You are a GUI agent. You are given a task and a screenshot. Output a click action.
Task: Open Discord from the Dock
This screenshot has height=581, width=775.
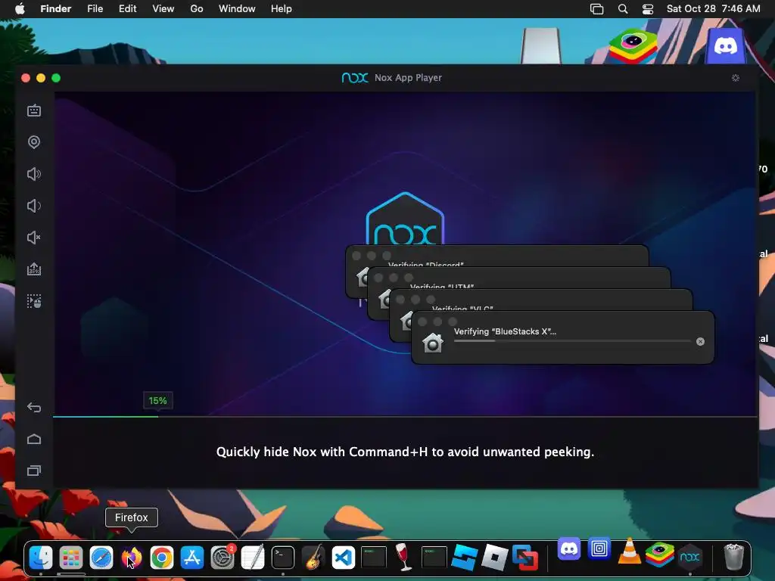569,549
